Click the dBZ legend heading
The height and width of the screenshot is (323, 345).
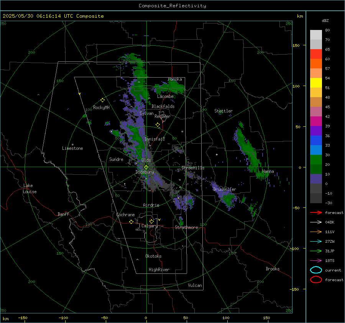point(325,20)
